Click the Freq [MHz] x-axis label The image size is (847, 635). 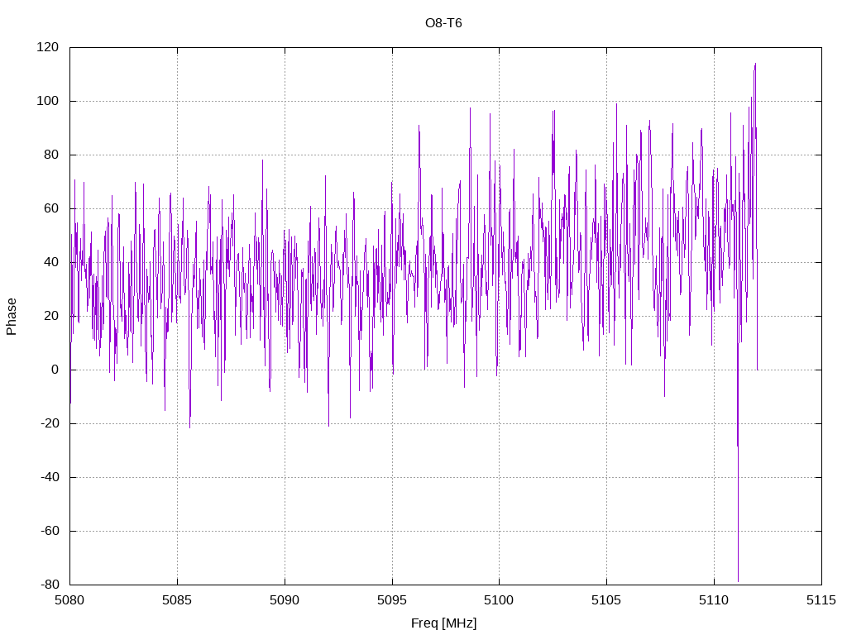click(x=443, y=623)
